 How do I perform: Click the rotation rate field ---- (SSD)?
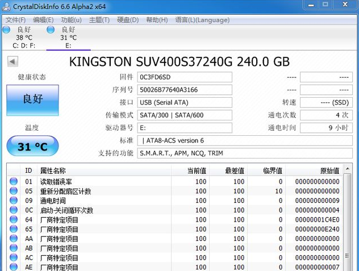(326, 102)
